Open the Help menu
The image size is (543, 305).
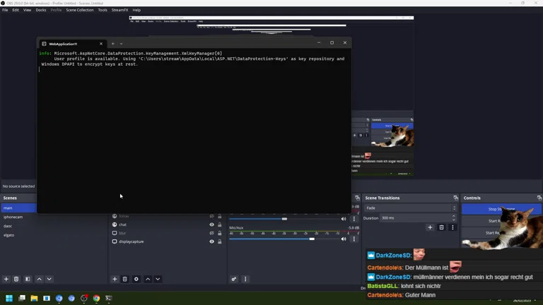tap(136, 10)
